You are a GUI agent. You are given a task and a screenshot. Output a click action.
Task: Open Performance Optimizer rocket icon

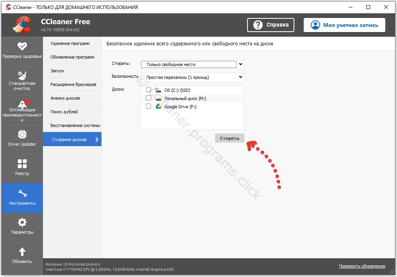pyautogui.click(x=23, y=104)
